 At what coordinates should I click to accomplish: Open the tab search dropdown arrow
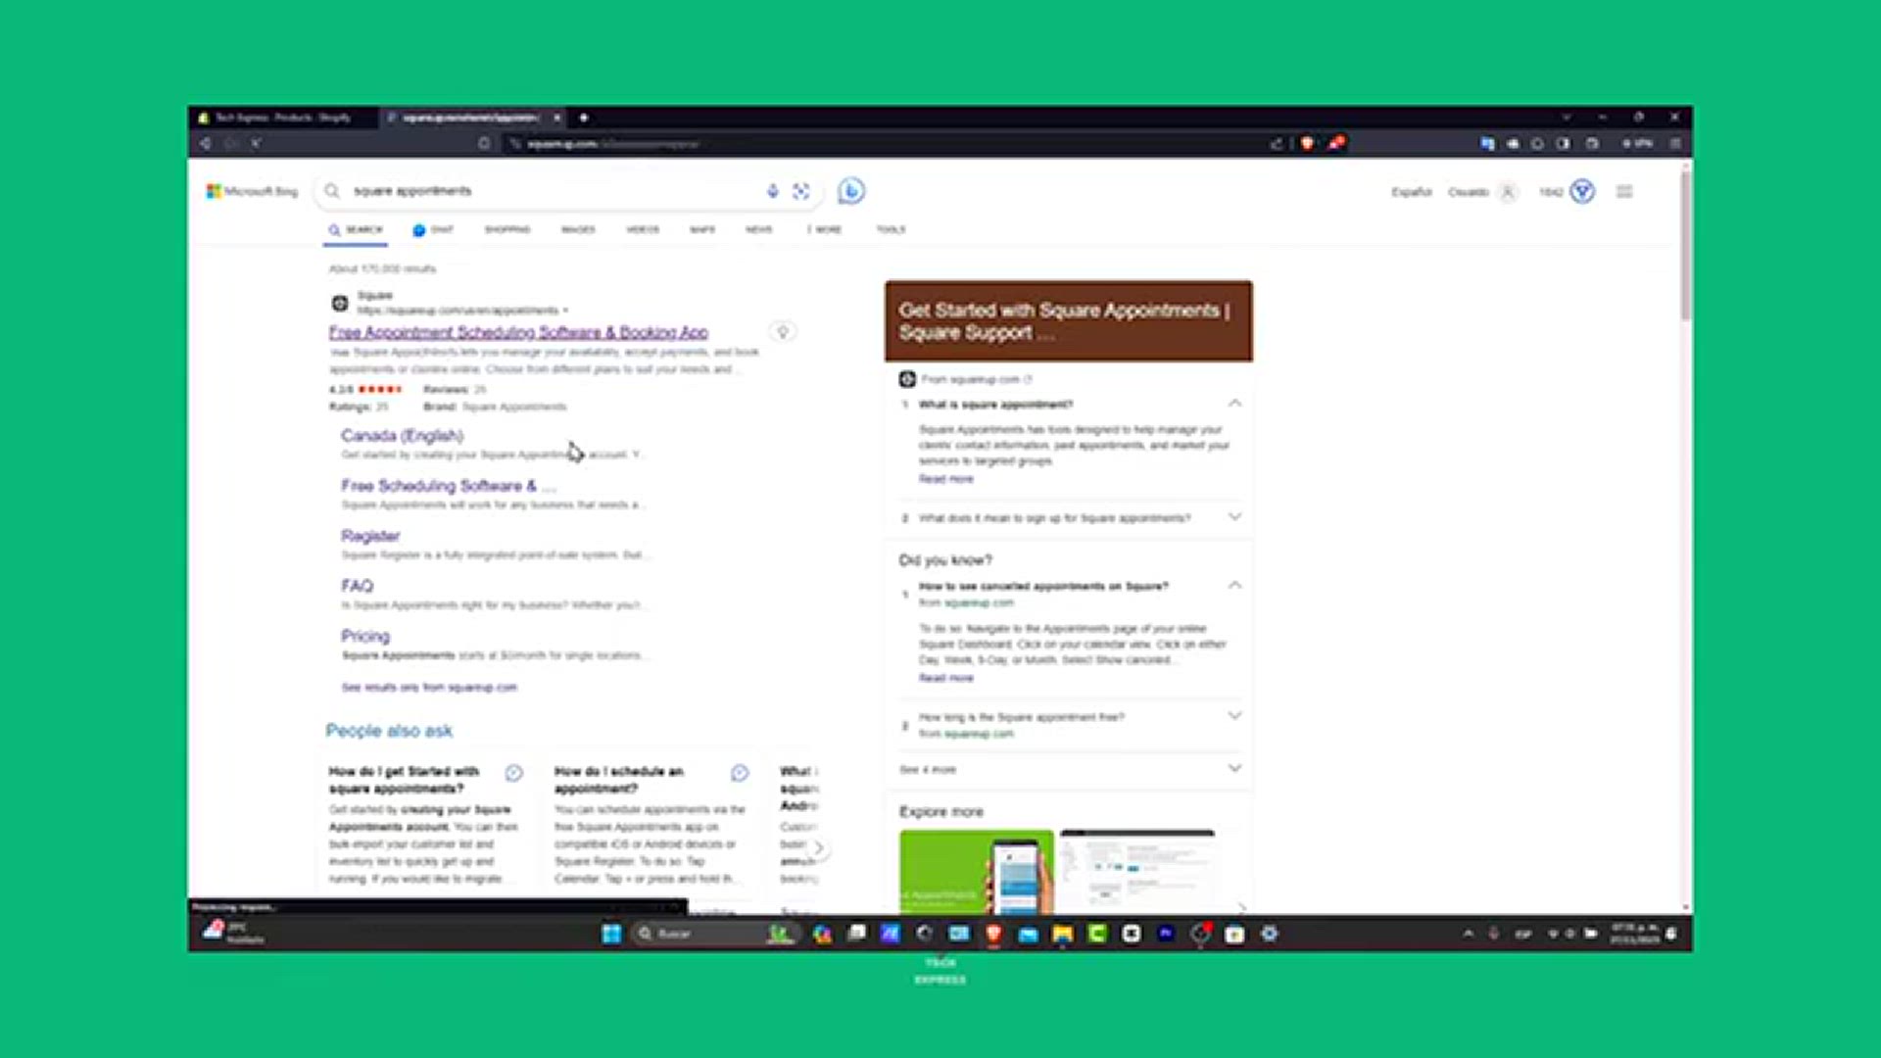click(1566, 118)
